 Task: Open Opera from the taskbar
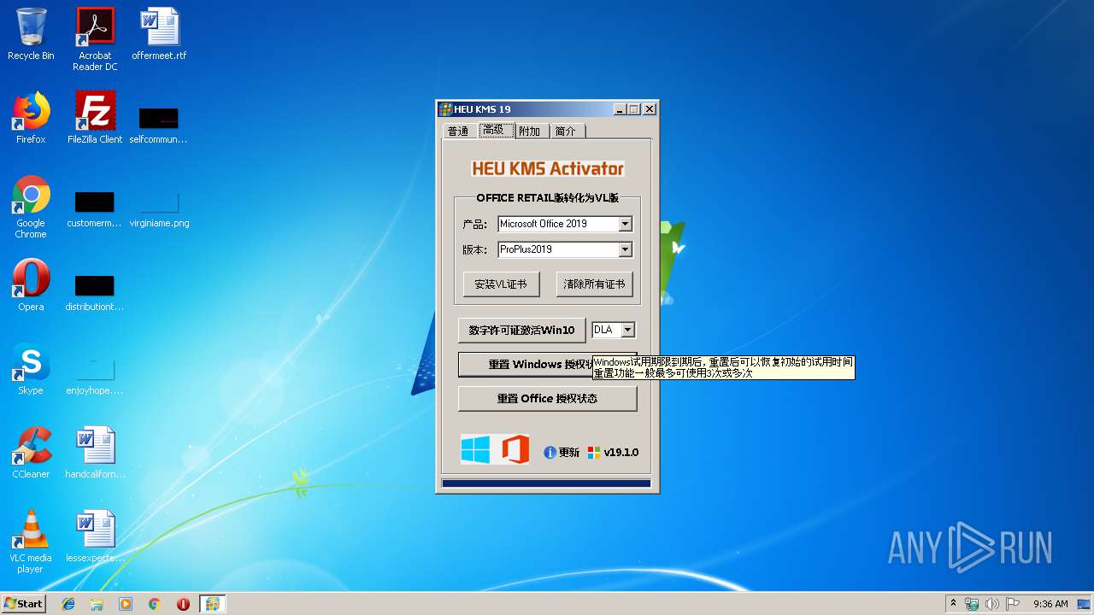pos(183,604)
